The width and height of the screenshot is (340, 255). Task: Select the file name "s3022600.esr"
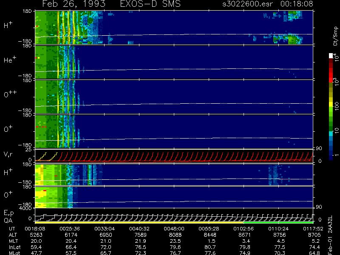click(x=247, y=4)
